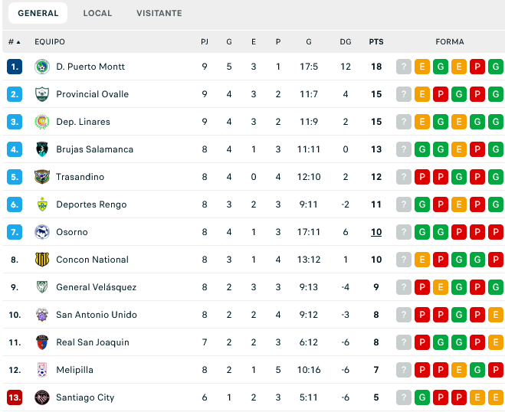Click the Trasandino team crest

point(42,177)
